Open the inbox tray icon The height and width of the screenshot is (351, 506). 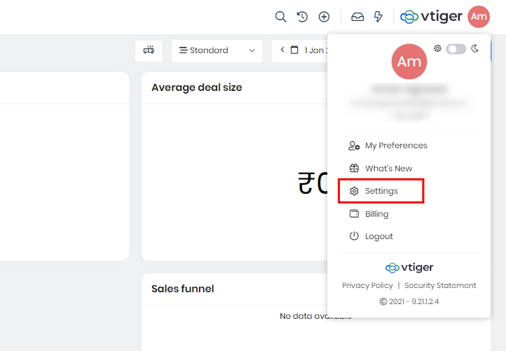(x=357, y=17)
